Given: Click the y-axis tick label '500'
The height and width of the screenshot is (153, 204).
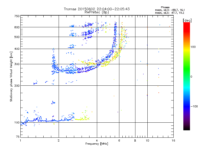Looking at the screenshot, I should (17, 37).
